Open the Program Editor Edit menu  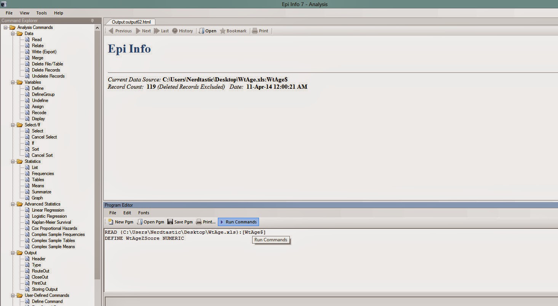[127, 213]
